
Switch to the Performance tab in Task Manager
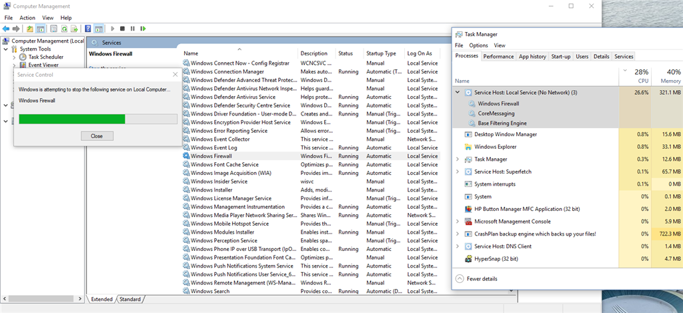tap(498, 57)
